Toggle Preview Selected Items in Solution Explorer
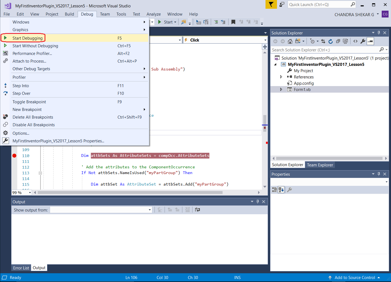The height and width of the screenshot is (282, 391). click(370, 41)
